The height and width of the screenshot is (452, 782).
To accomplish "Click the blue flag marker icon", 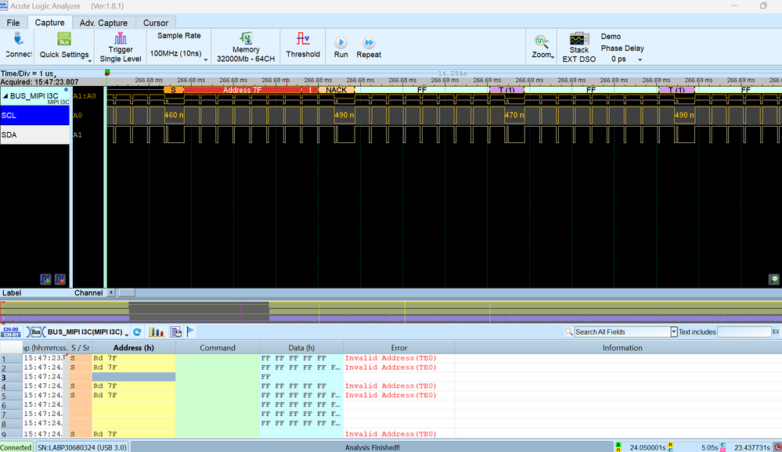I will coord(190,332).
